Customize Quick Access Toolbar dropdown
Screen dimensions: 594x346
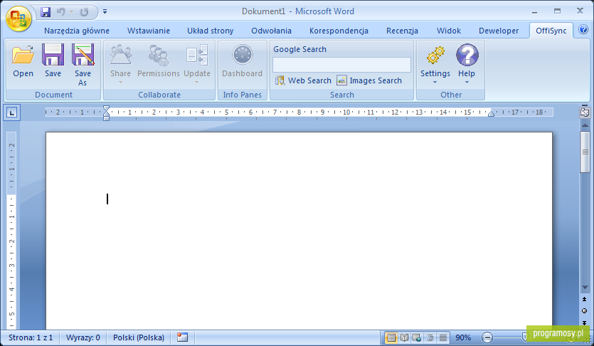tap(105, 12)
